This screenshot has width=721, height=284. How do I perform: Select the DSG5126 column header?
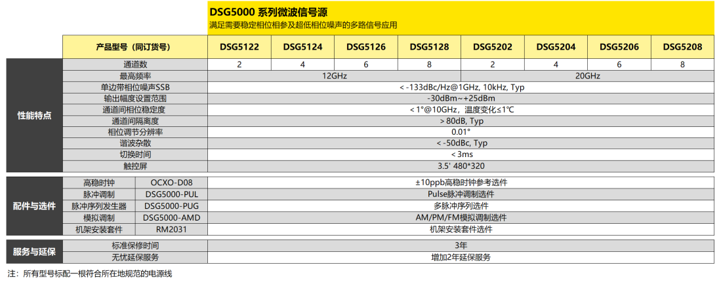[365, 46]
